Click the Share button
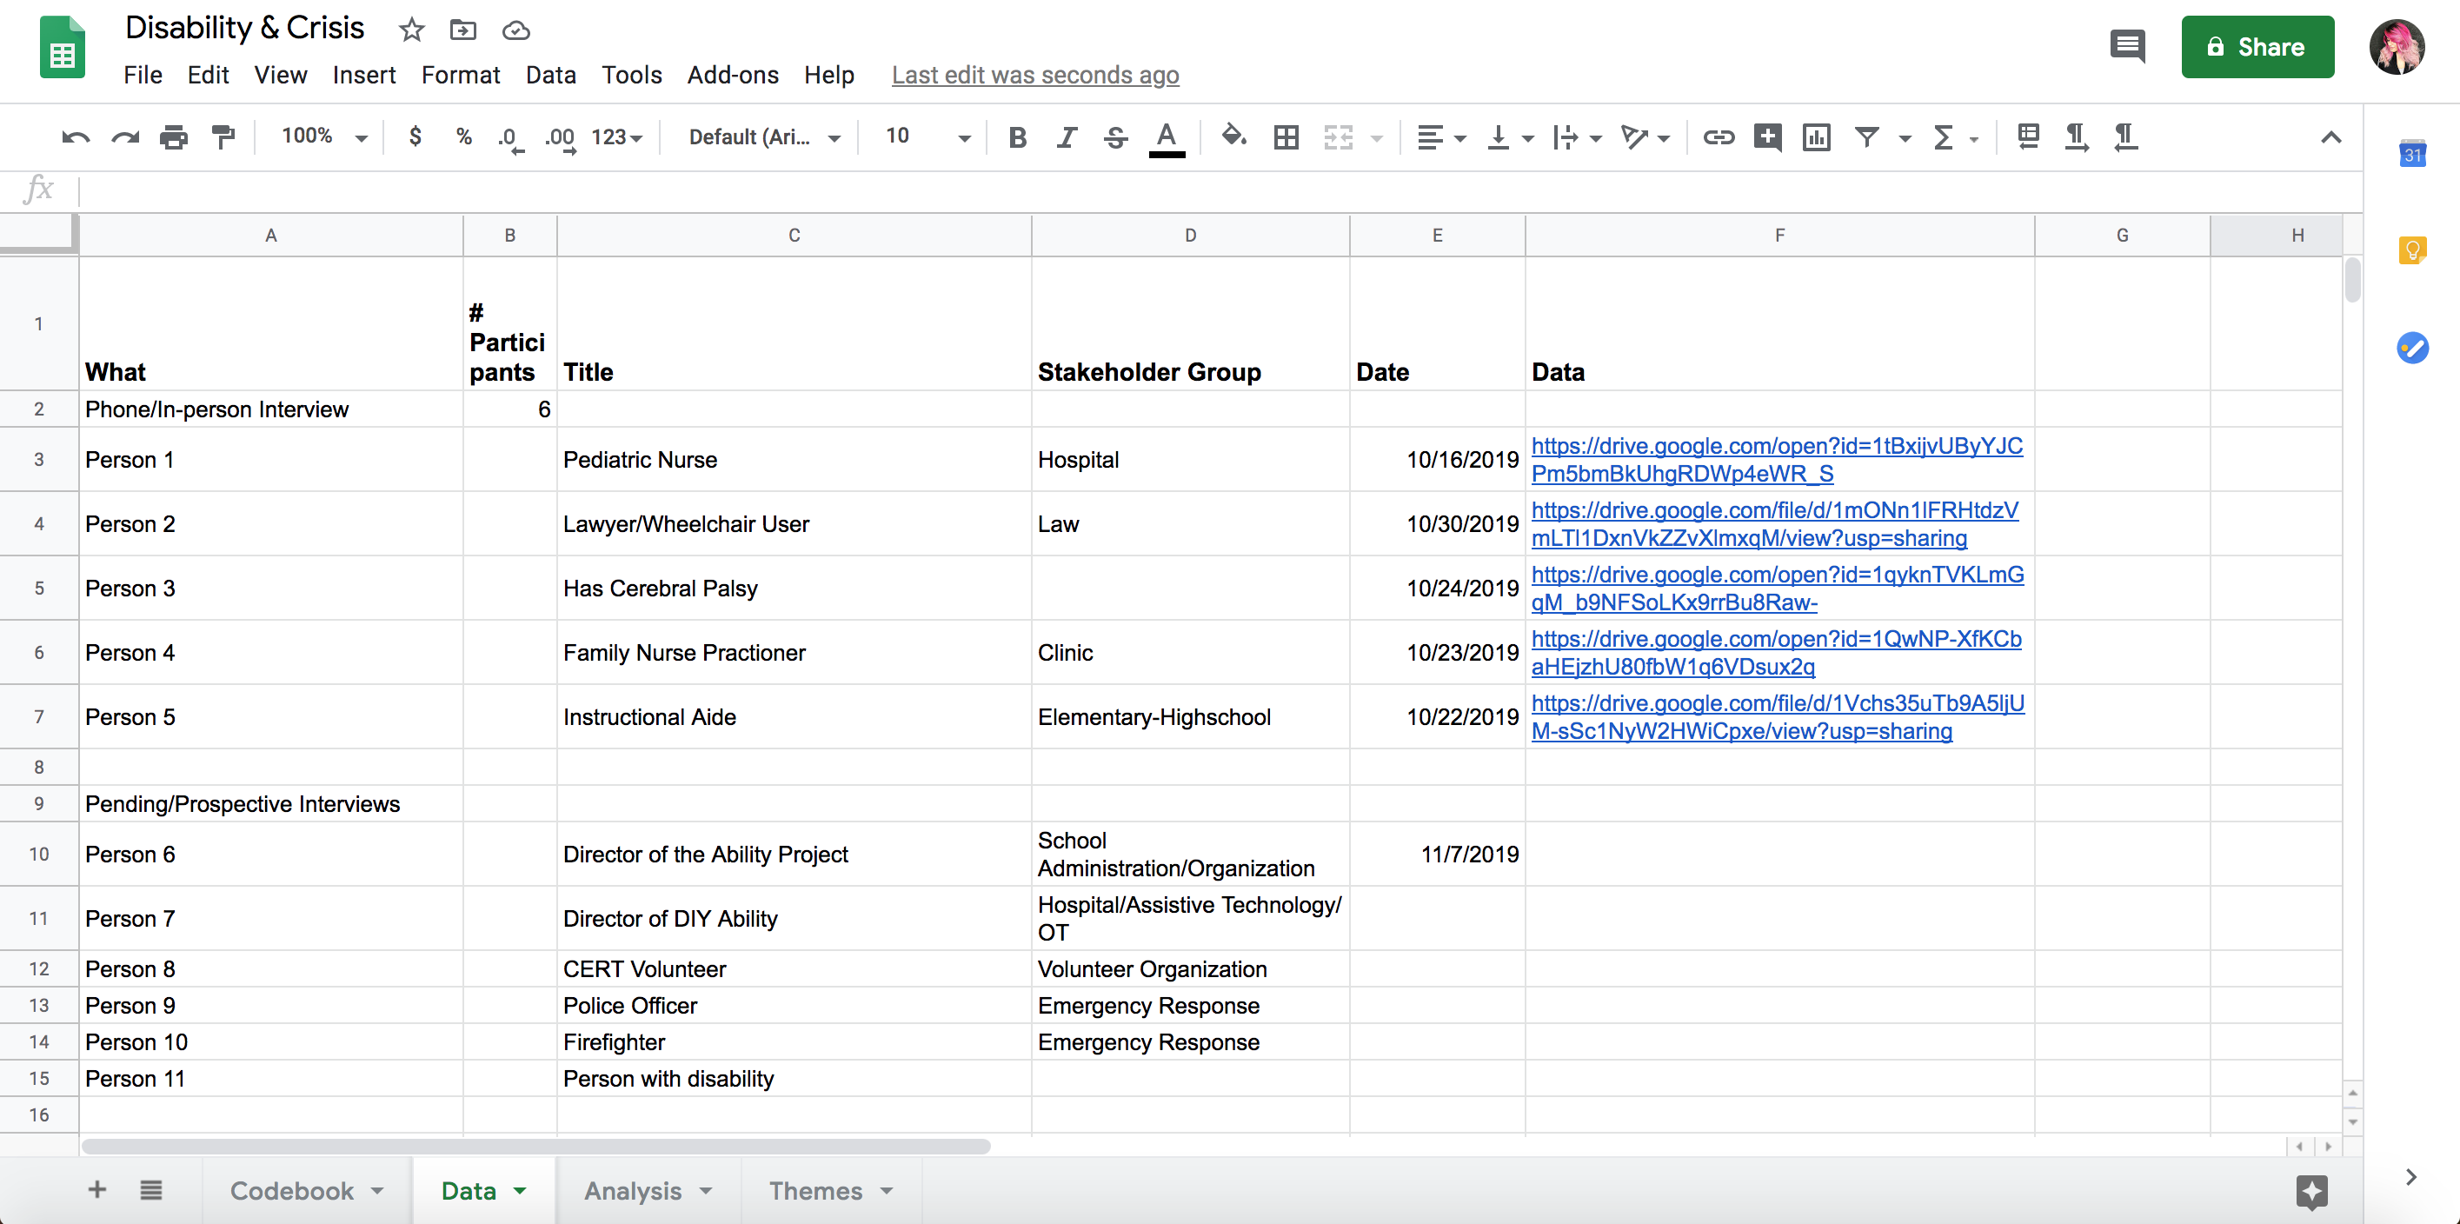The height and width of the screenshot is (1224, 2460). (x=2257, y=46)
